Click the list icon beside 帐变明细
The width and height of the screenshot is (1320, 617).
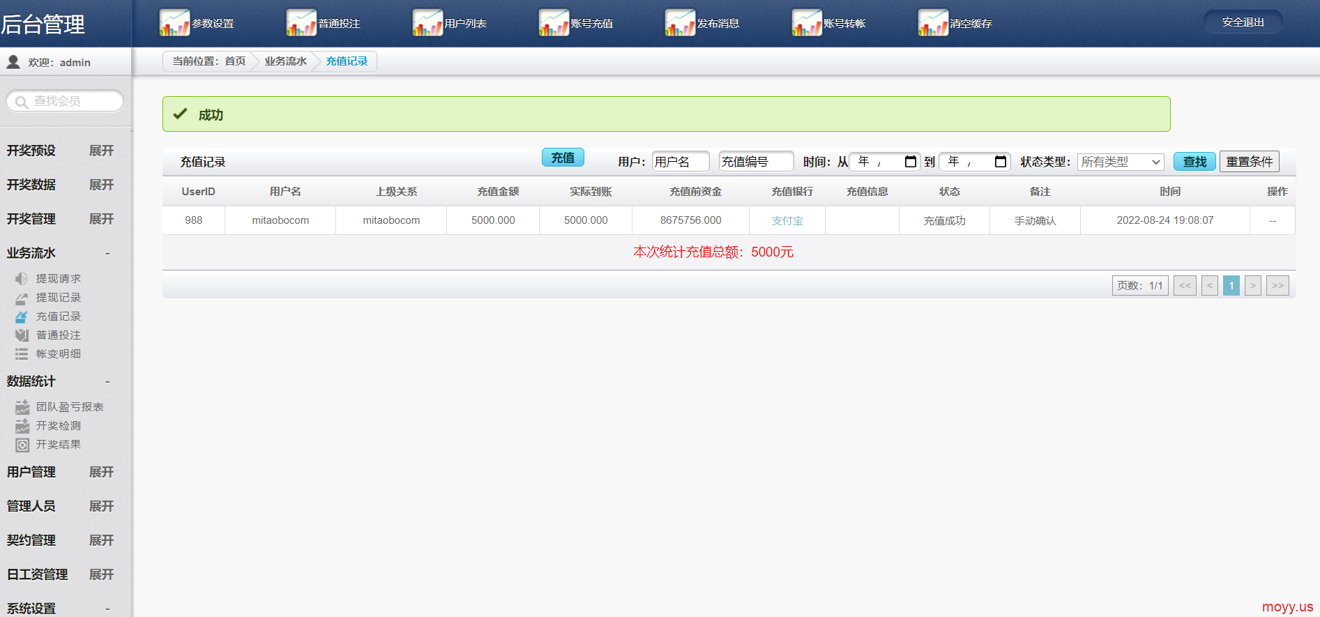coord(22,354)
